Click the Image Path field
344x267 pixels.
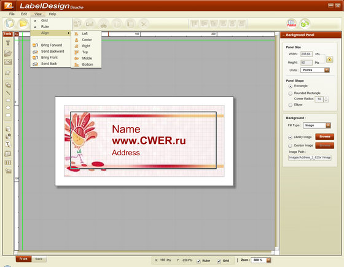point(310,158)
